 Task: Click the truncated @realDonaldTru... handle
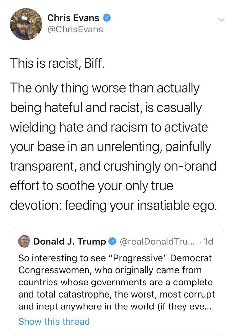(x=157, y=242)
